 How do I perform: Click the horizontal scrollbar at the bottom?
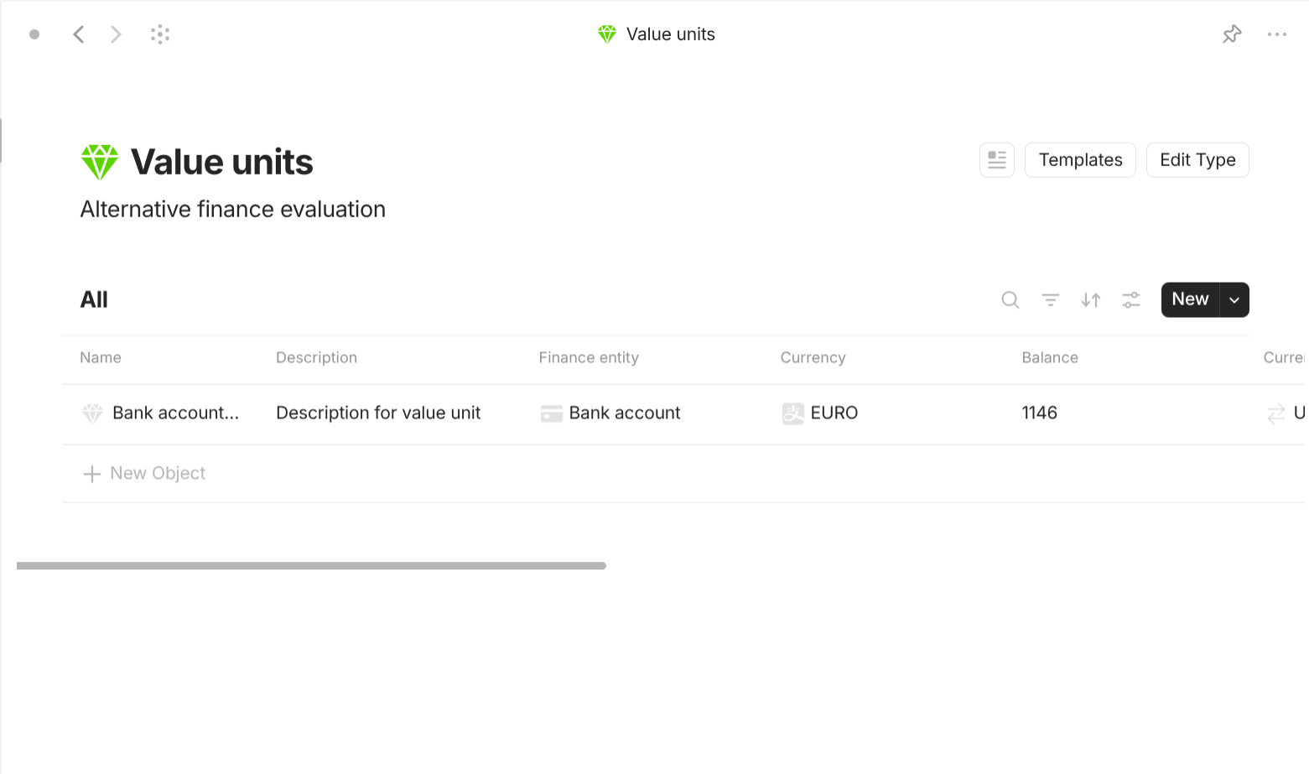click(310, 565)
